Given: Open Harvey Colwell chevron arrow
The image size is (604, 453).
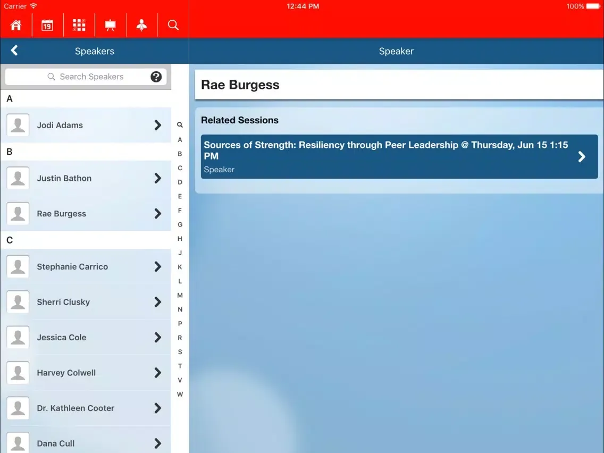Looking at the screenshot, I should coord(157,373).
